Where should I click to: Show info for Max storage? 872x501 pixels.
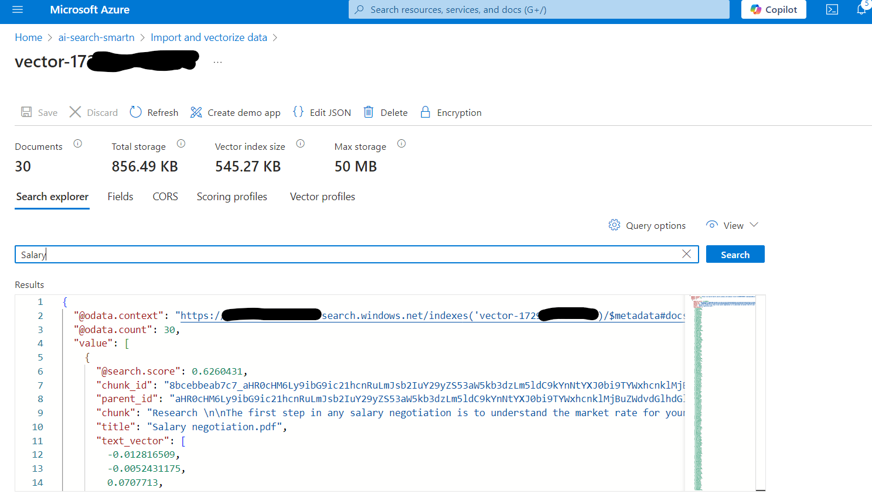pyautogui.click(x=401, y=143)
